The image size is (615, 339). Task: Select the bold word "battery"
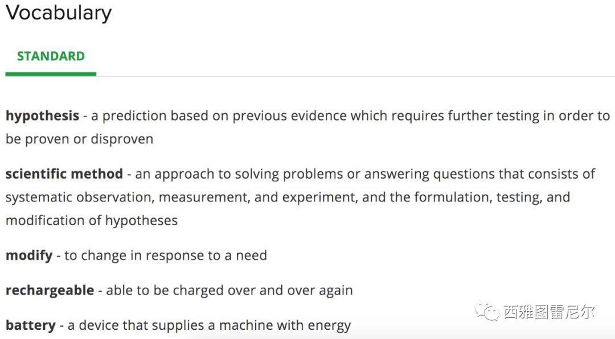[31, 326]
